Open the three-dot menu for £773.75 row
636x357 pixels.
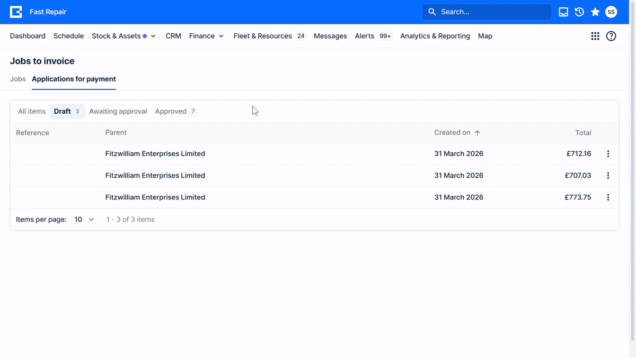pyautogui.click(x=608, y=197)
